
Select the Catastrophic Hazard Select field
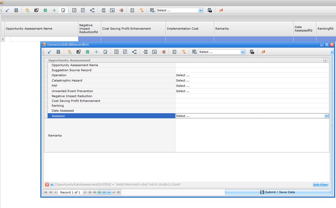[x=252, y=81]
